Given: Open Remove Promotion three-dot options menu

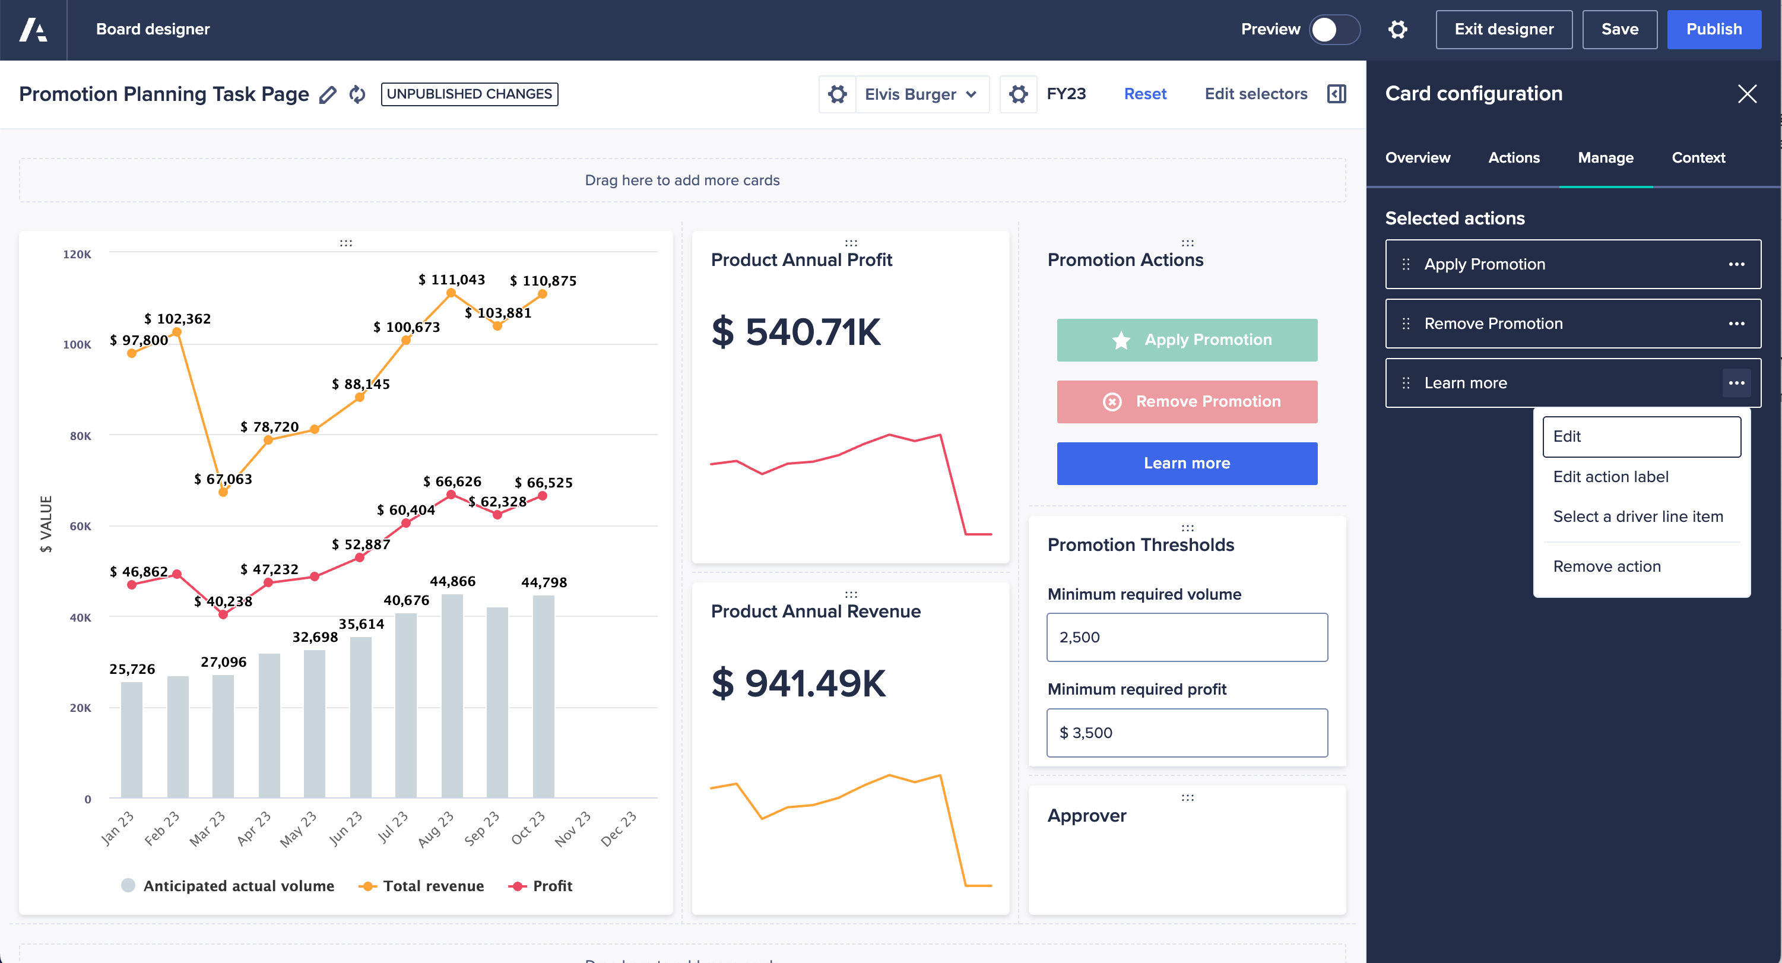Looking at the screenshot, I should pyautogui.click(x=1736, y=324).
